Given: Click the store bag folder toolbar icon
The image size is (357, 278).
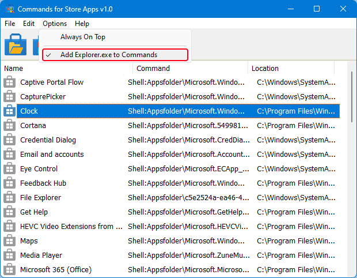Looking at the screenshot, I should [16, 44].
